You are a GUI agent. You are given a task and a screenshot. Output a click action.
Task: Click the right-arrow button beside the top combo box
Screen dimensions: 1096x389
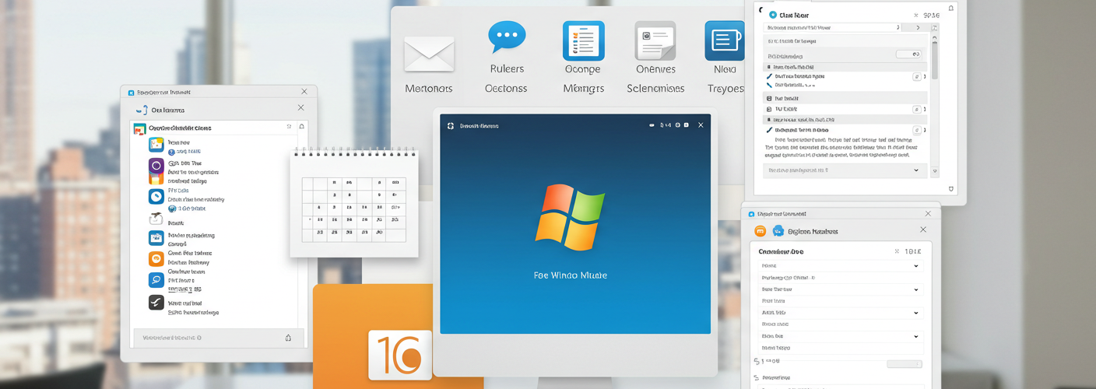click(918, 27)
